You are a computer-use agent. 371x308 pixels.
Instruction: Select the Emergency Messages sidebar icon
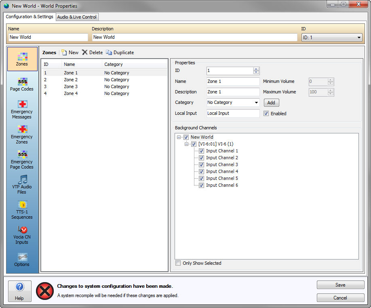[x=22, y=109]
